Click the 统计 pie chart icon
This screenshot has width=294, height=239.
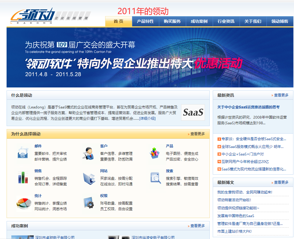point(24,203)
